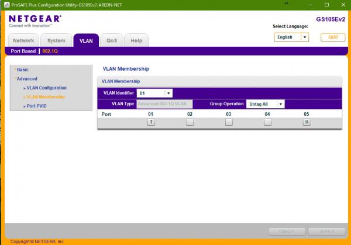The image size is (351, 245).
Task: Go to the Help tab
Action: tap(136, 40)
